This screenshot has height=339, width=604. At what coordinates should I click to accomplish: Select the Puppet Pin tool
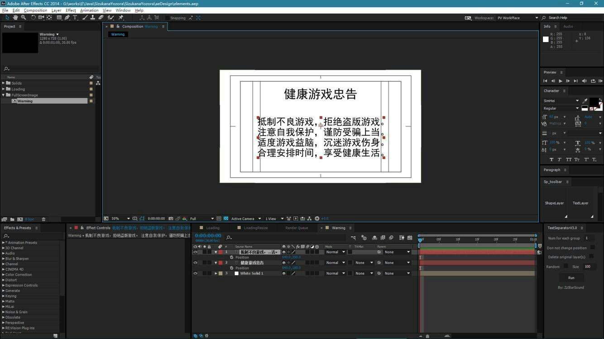click(121, 18)
